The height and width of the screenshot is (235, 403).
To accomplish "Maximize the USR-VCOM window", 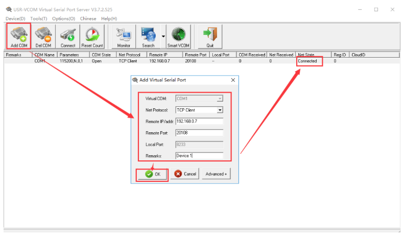I will point(376,10).
